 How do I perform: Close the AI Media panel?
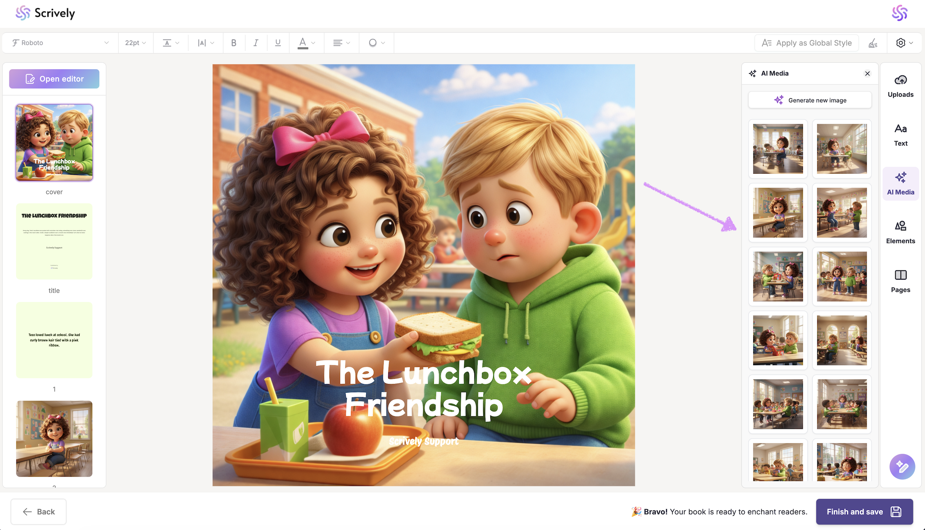coord(867,73)
